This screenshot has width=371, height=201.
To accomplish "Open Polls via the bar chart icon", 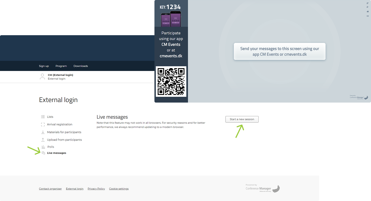I will (x=43, y=147).
